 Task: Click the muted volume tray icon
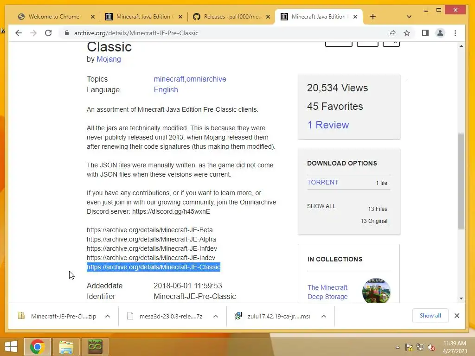tap(431, 347)
